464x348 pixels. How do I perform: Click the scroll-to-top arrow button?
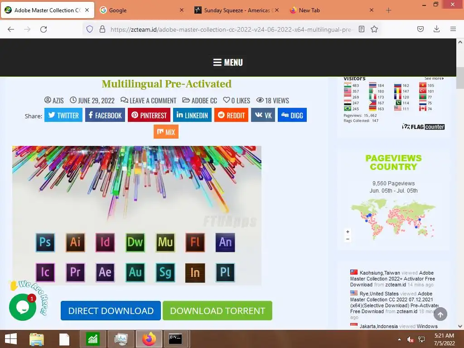coord(440,314)
